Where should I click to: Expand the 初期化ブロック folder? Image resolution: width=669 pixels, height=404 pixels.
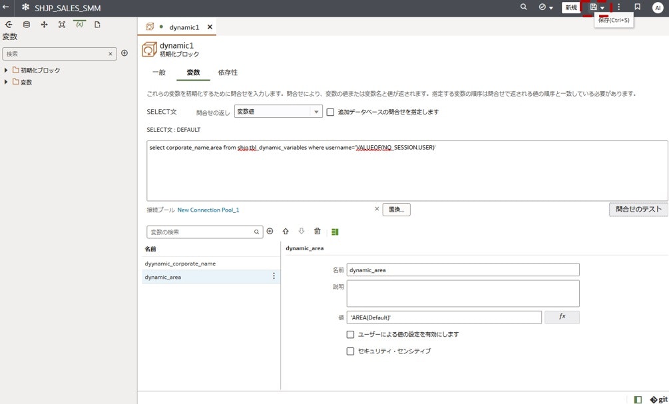click(6, 70)
